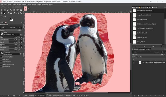Select the Move tool
The height and width of the screenshot is (97, 166).
click(x=2, y=10)
